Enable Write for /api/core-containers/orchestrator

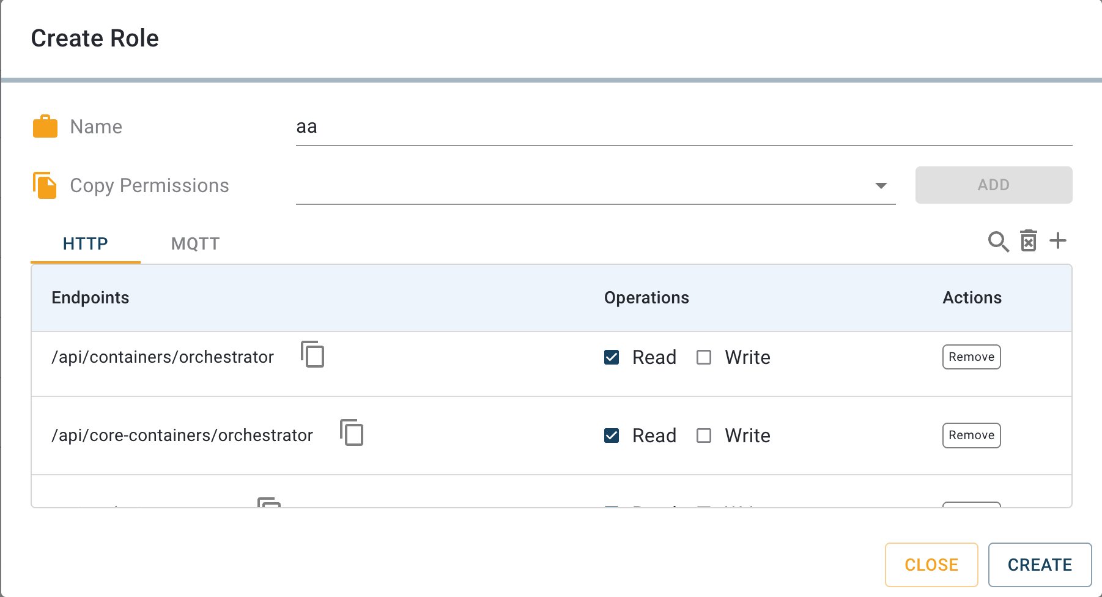704,436
